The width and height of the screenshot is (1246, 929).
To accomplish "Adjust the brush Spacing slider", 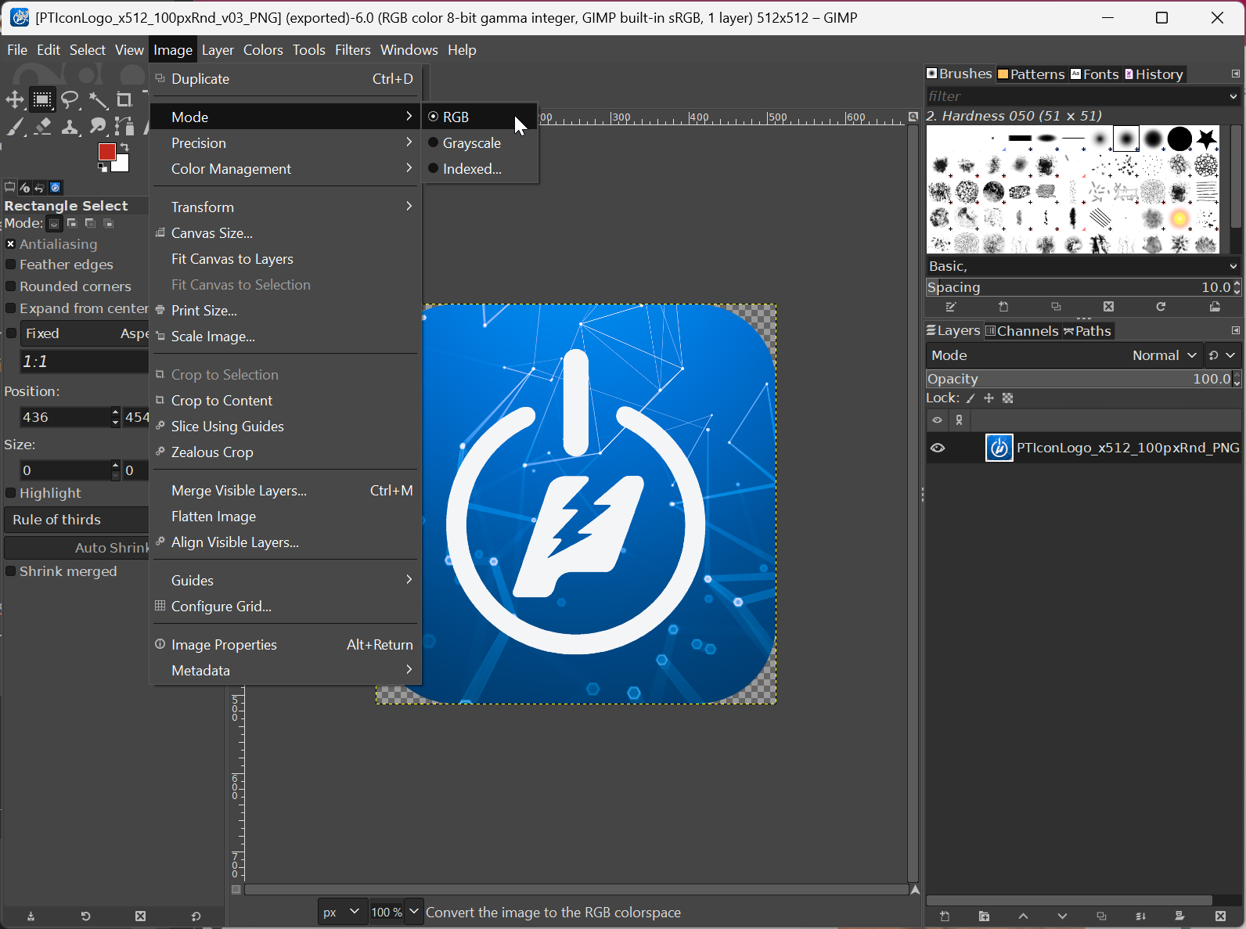I will tap(1079, 287).
